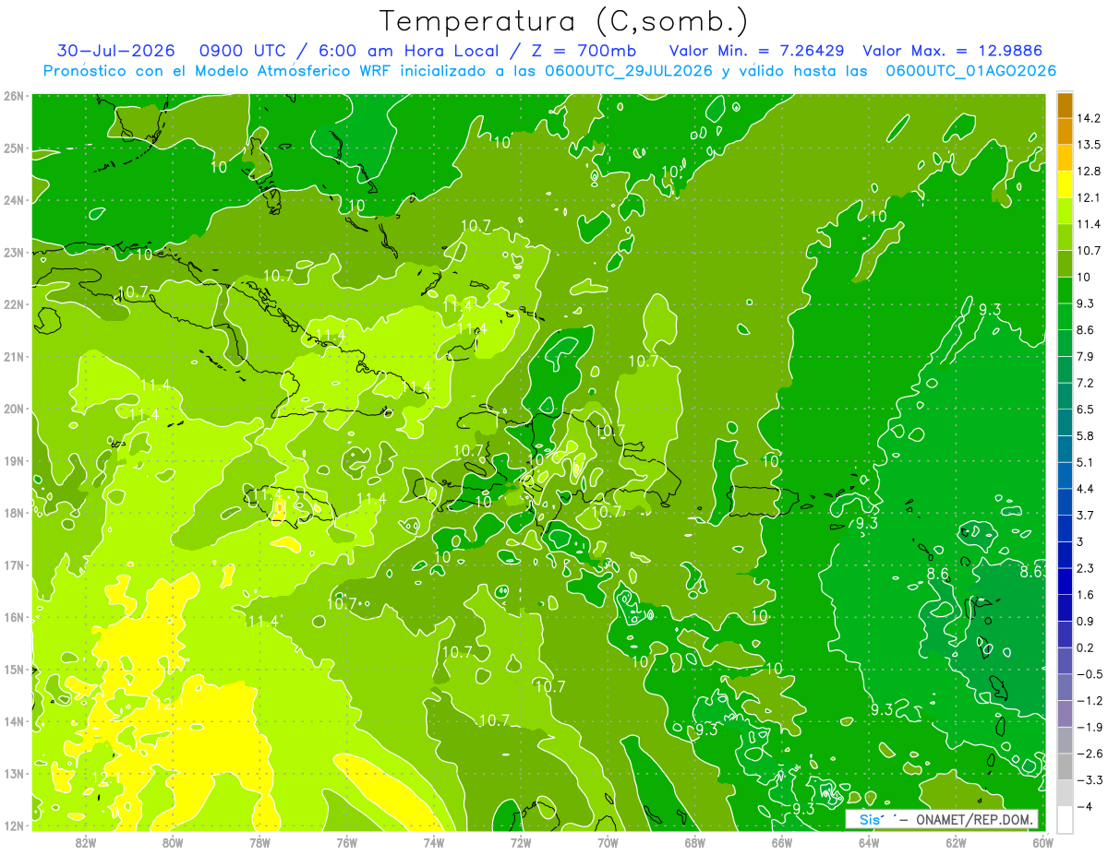The image size is (1108, 855).
Task: Click the -4 value on the color scale
Action: coord(1084,806)
